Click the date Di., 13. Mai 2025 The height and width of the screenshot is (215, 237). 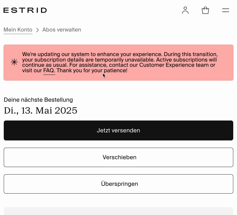[x=40, y=110]
